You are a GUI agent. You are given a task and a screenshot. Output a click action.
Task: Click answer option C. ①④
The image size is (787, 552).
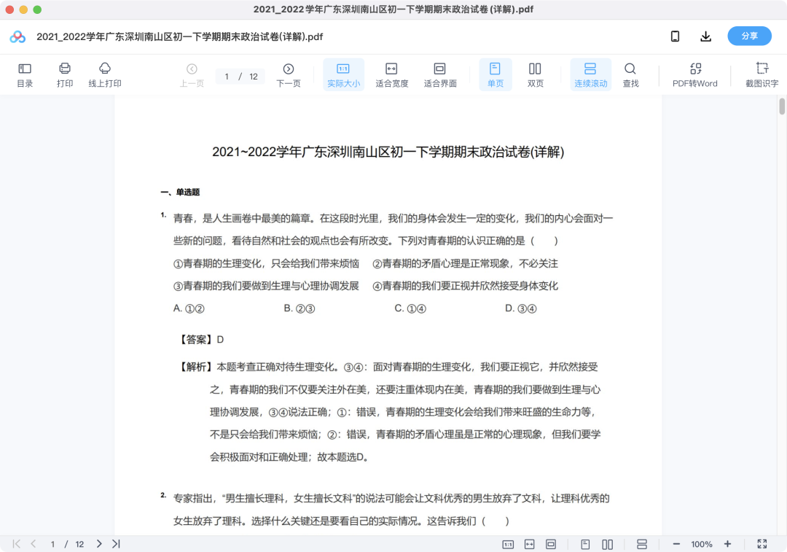410,308
